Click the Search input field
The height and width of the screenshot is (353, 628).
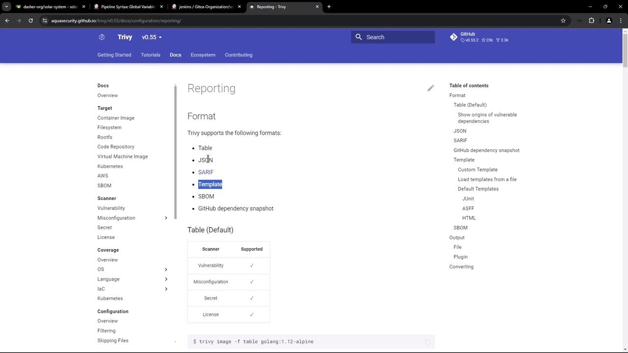397,37
